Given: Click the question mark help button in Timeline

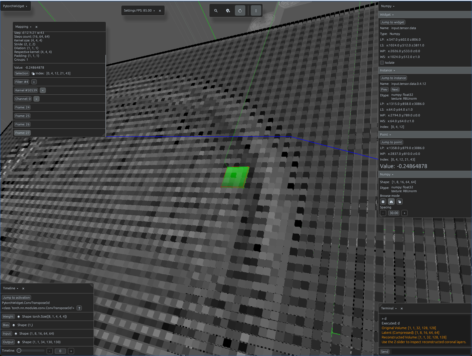Looking at the screenshot, I should pos(79,308).
